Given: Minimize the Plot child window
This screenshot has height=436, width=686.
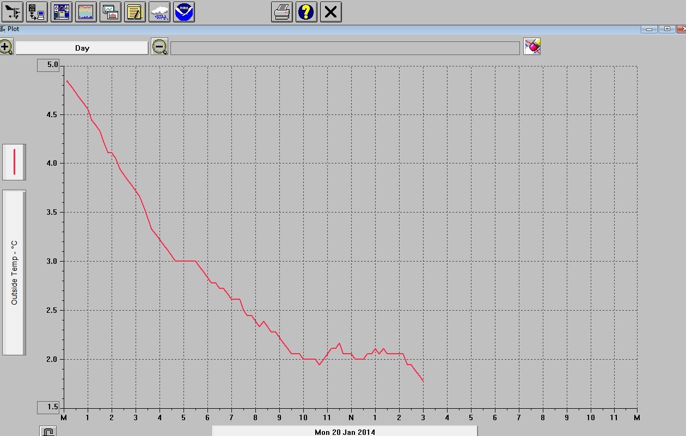Looking at the screenshot, I should click(649, 29).
